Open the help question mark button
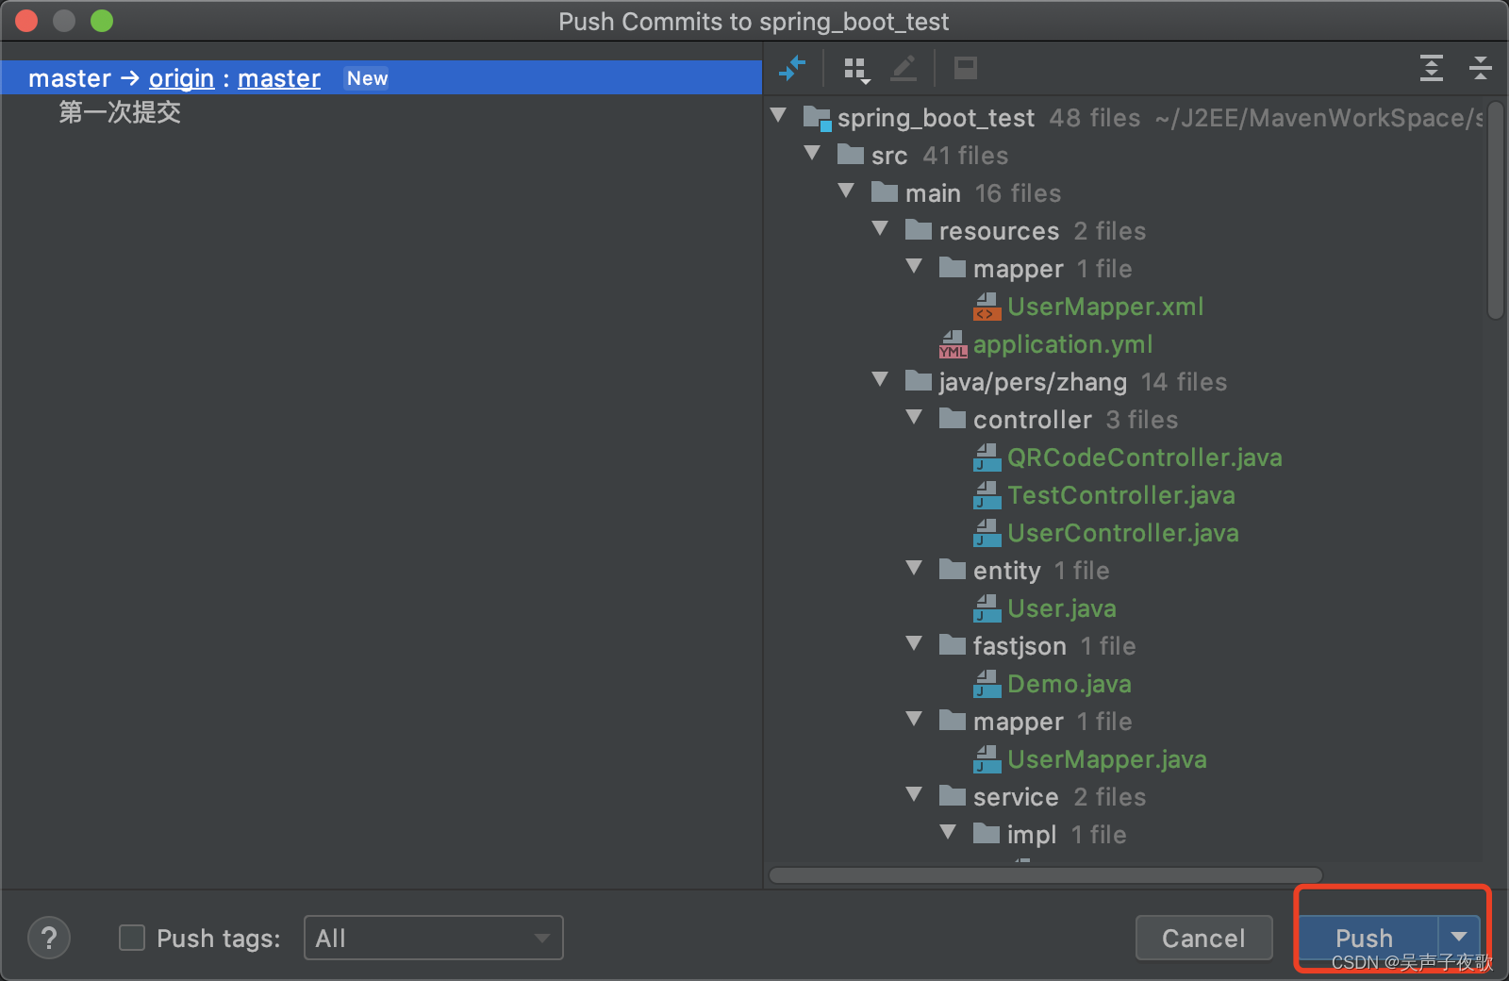 pyautogui.click(x=49, y=938)
